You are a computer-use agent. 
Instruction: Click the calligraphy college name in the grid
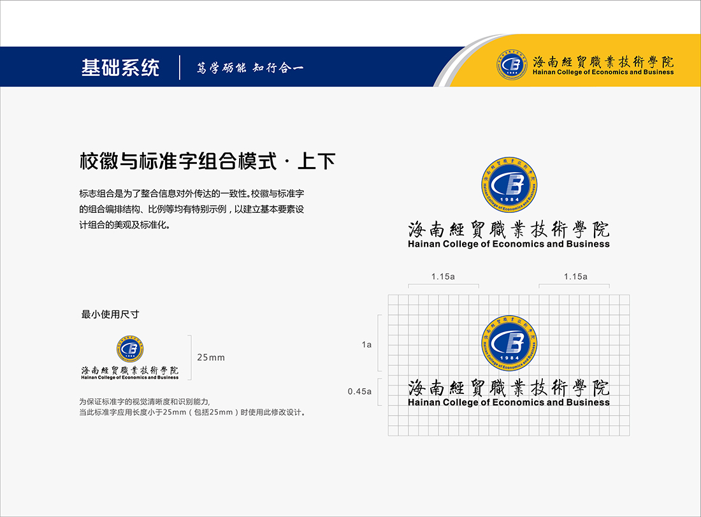(x=509, y=388)
